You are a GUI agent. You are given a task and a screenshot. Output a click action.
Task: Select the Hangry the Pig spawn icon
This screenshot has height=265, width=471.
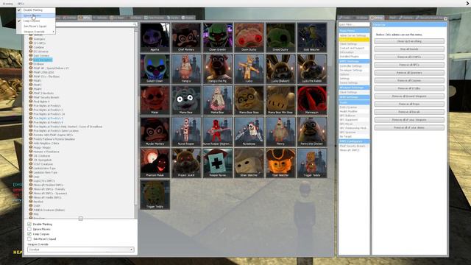click(x=218, y=68)
